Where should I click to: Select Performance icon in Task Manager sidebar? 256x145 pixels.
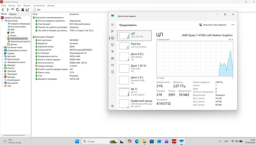(112, 38)
